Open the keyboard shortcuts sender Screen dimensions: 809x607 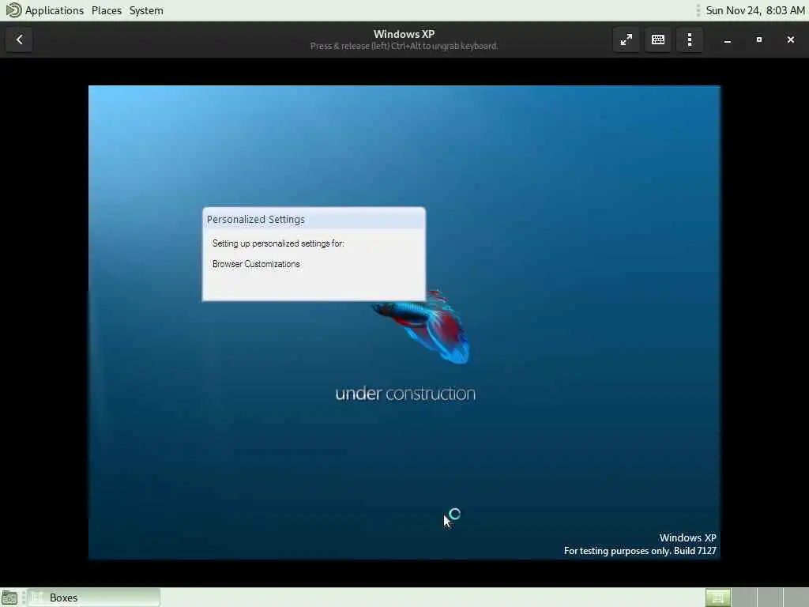coord(658,40)
